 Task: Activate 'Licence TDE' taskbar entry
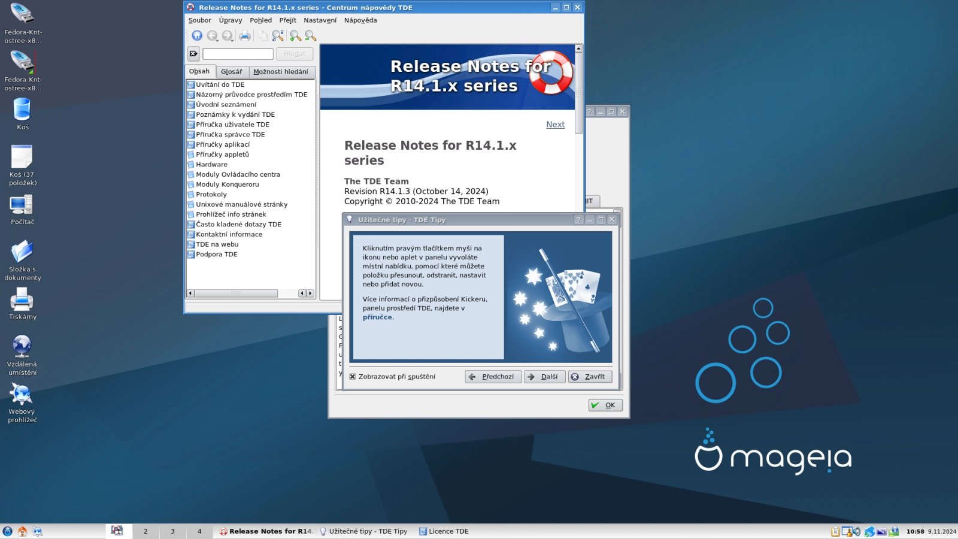tap(444, 531)
